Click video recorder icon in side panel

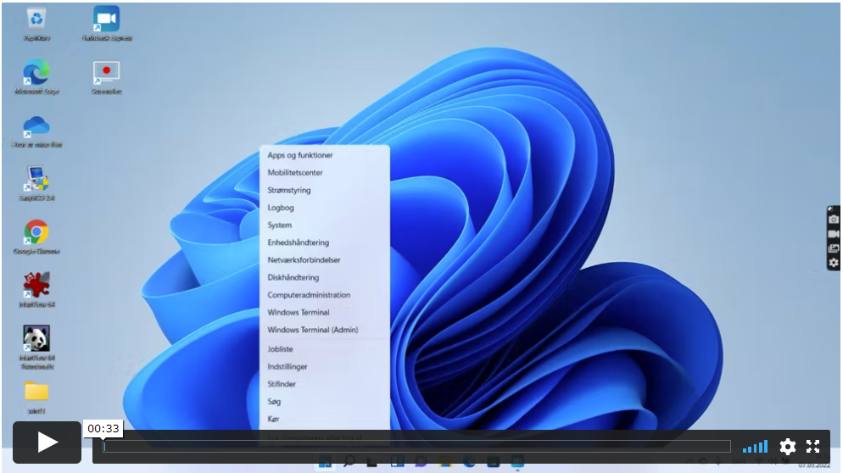(834, 233)
